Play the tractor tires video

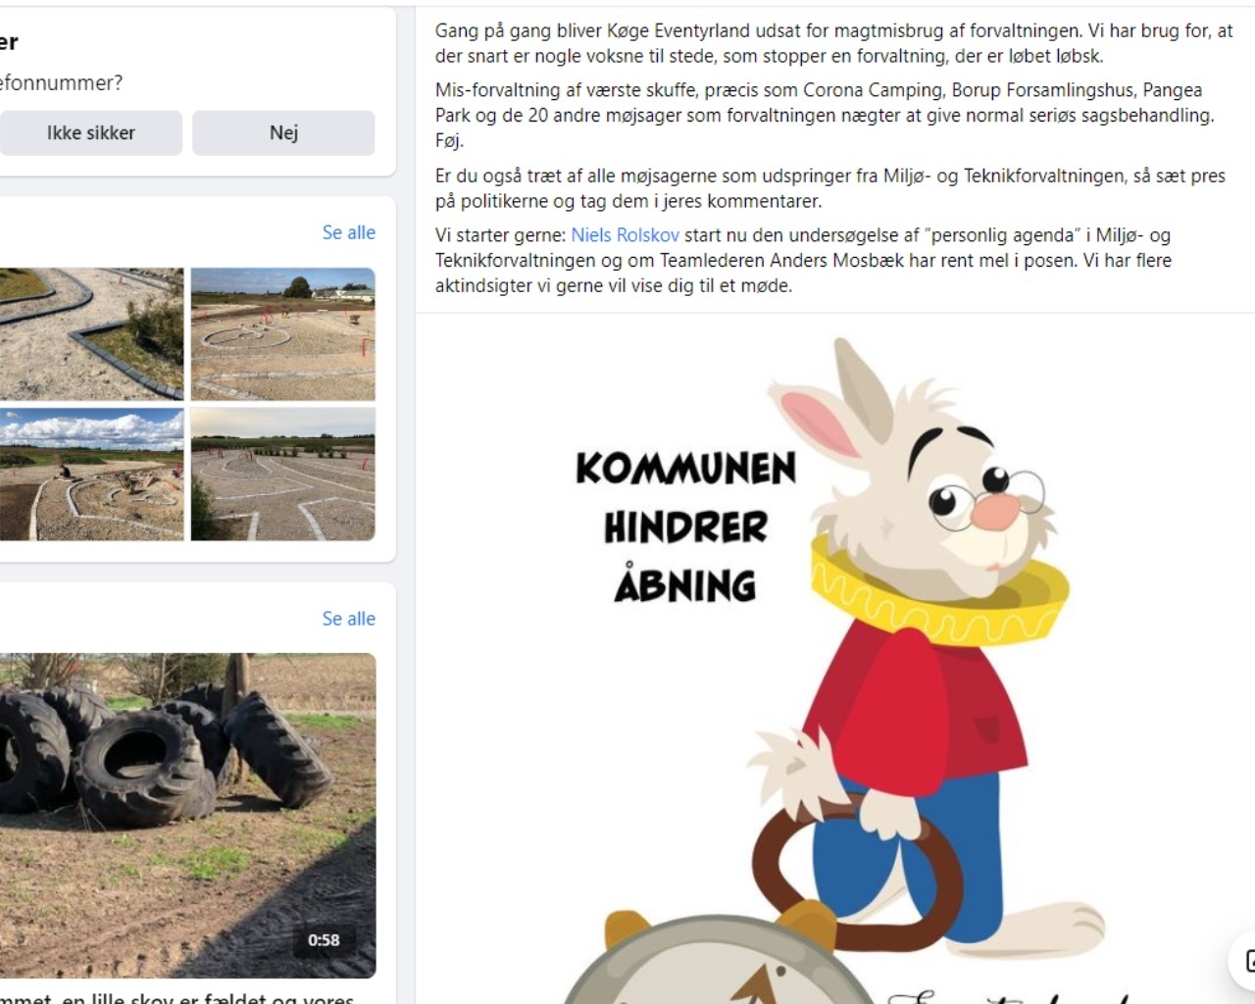[187, 815]
